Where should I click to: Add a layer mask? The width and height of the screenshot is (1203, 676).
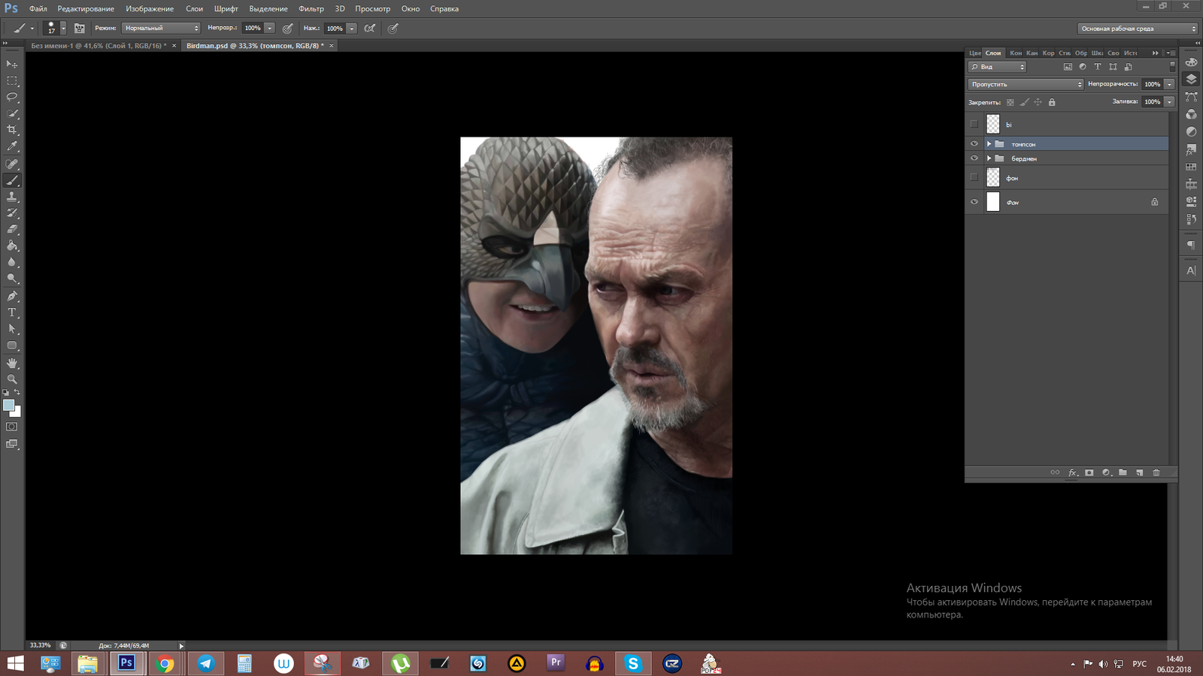point(1089,472)
